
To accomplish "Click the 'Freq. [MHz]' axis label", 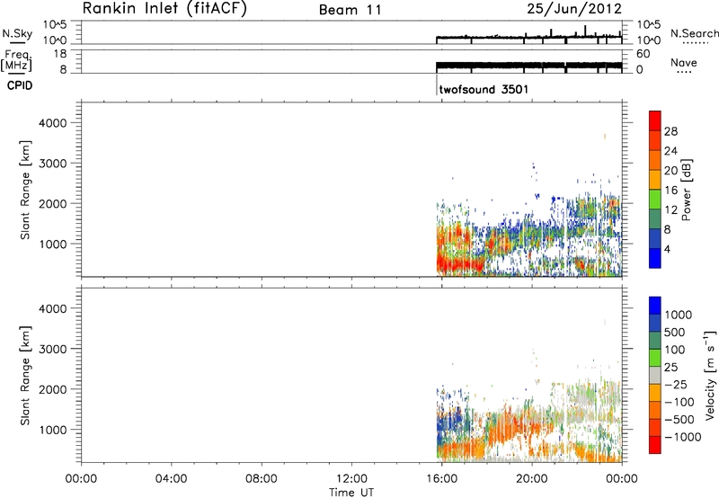I will (17, 60).
